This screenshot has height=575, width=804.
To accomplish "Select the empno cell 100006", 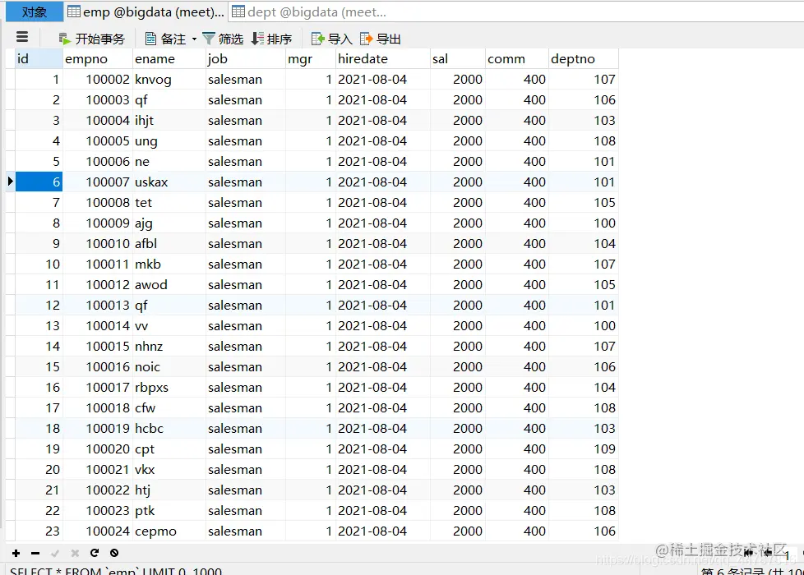I will point(98,162).
